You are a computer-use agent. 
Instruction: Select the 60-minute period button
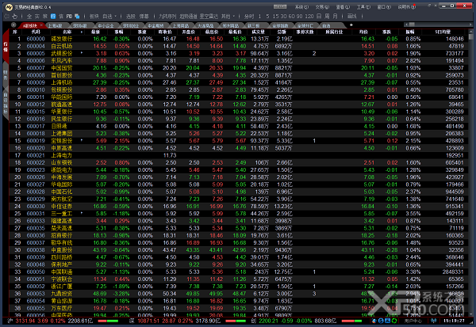291,17
